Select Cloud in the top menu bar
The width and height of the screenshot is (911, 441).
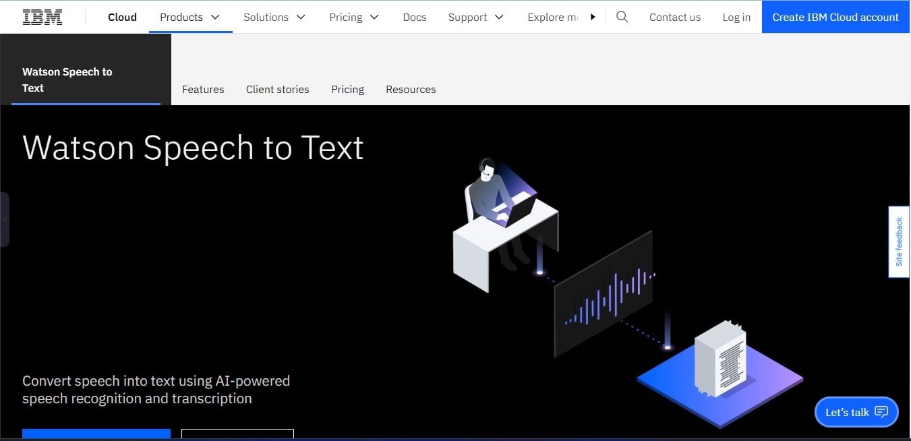tap(122, 17)
